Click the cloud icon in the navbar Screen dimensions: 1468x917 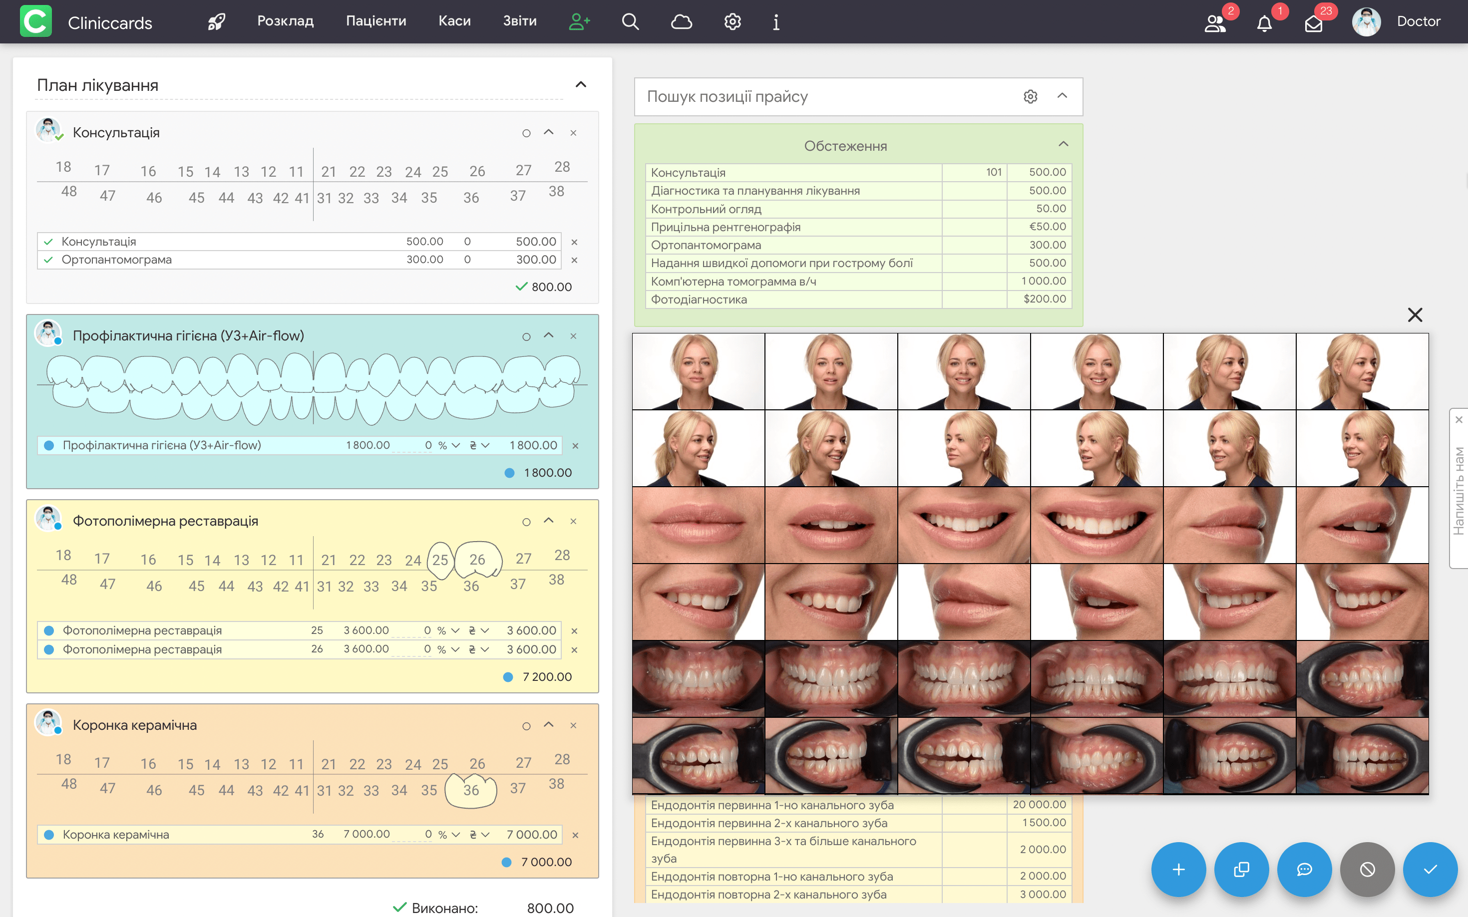pyautogui.click(x=681, y=22)
